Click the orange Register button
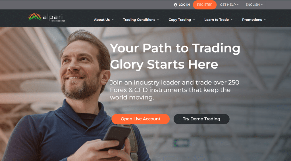The image size is (291, 161). tap(205, 5)
